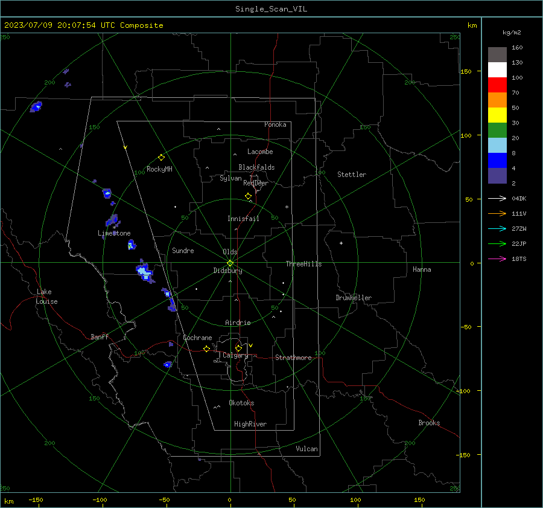Click the green 22JP arrow in legend
Viewport: 543px width, 508px height.
(497, 244)
